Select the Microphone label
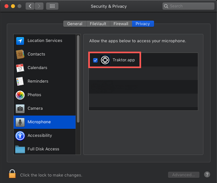Image resolution: width=217 pixels, height=183 pixels. tap(39, 122)
